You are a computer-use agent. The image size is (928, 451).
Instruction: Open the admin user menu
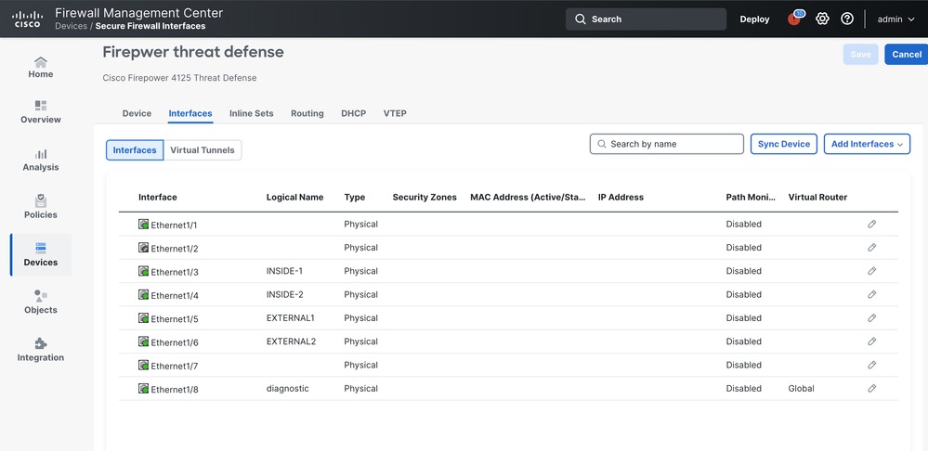pyautogui.click(x=897, y=19)
